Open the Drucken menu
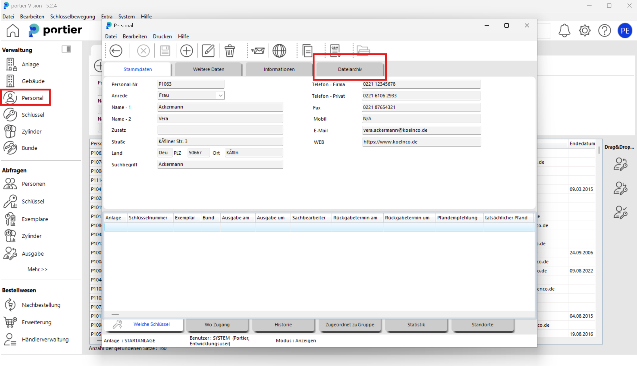This screenshot has height=366, width=637. point(162,37)
